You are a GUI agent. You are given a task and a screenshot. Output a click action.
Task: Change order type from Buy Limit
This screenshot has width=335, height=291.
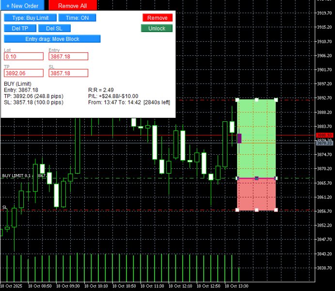coord(31,18)
